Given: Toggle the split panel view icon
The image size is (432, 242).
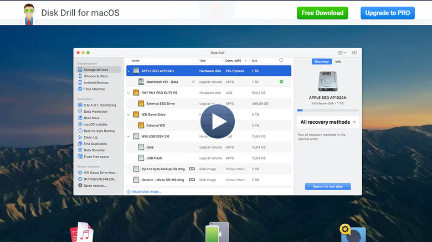Looking at the screenshot, I should pos(354,52).
